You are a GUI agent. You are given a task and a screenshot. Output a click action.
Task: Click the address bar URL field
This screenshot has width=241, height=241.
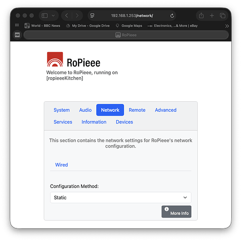[x=132, y=15]
